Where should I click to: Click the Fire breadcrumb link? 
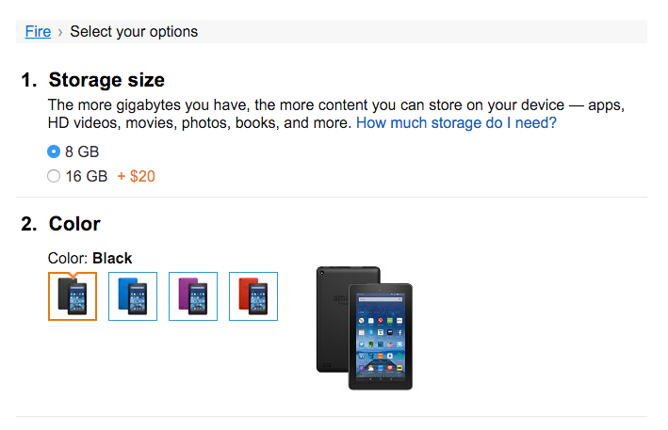pos(38,32)
